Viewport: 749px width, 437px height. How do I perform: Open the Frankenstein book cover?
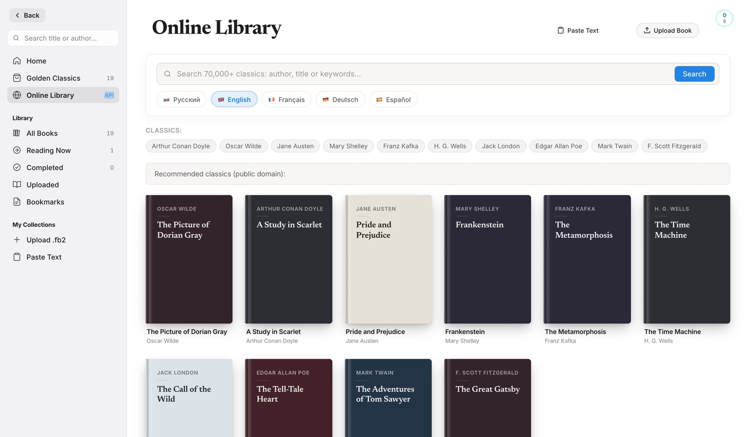[488, 259]
